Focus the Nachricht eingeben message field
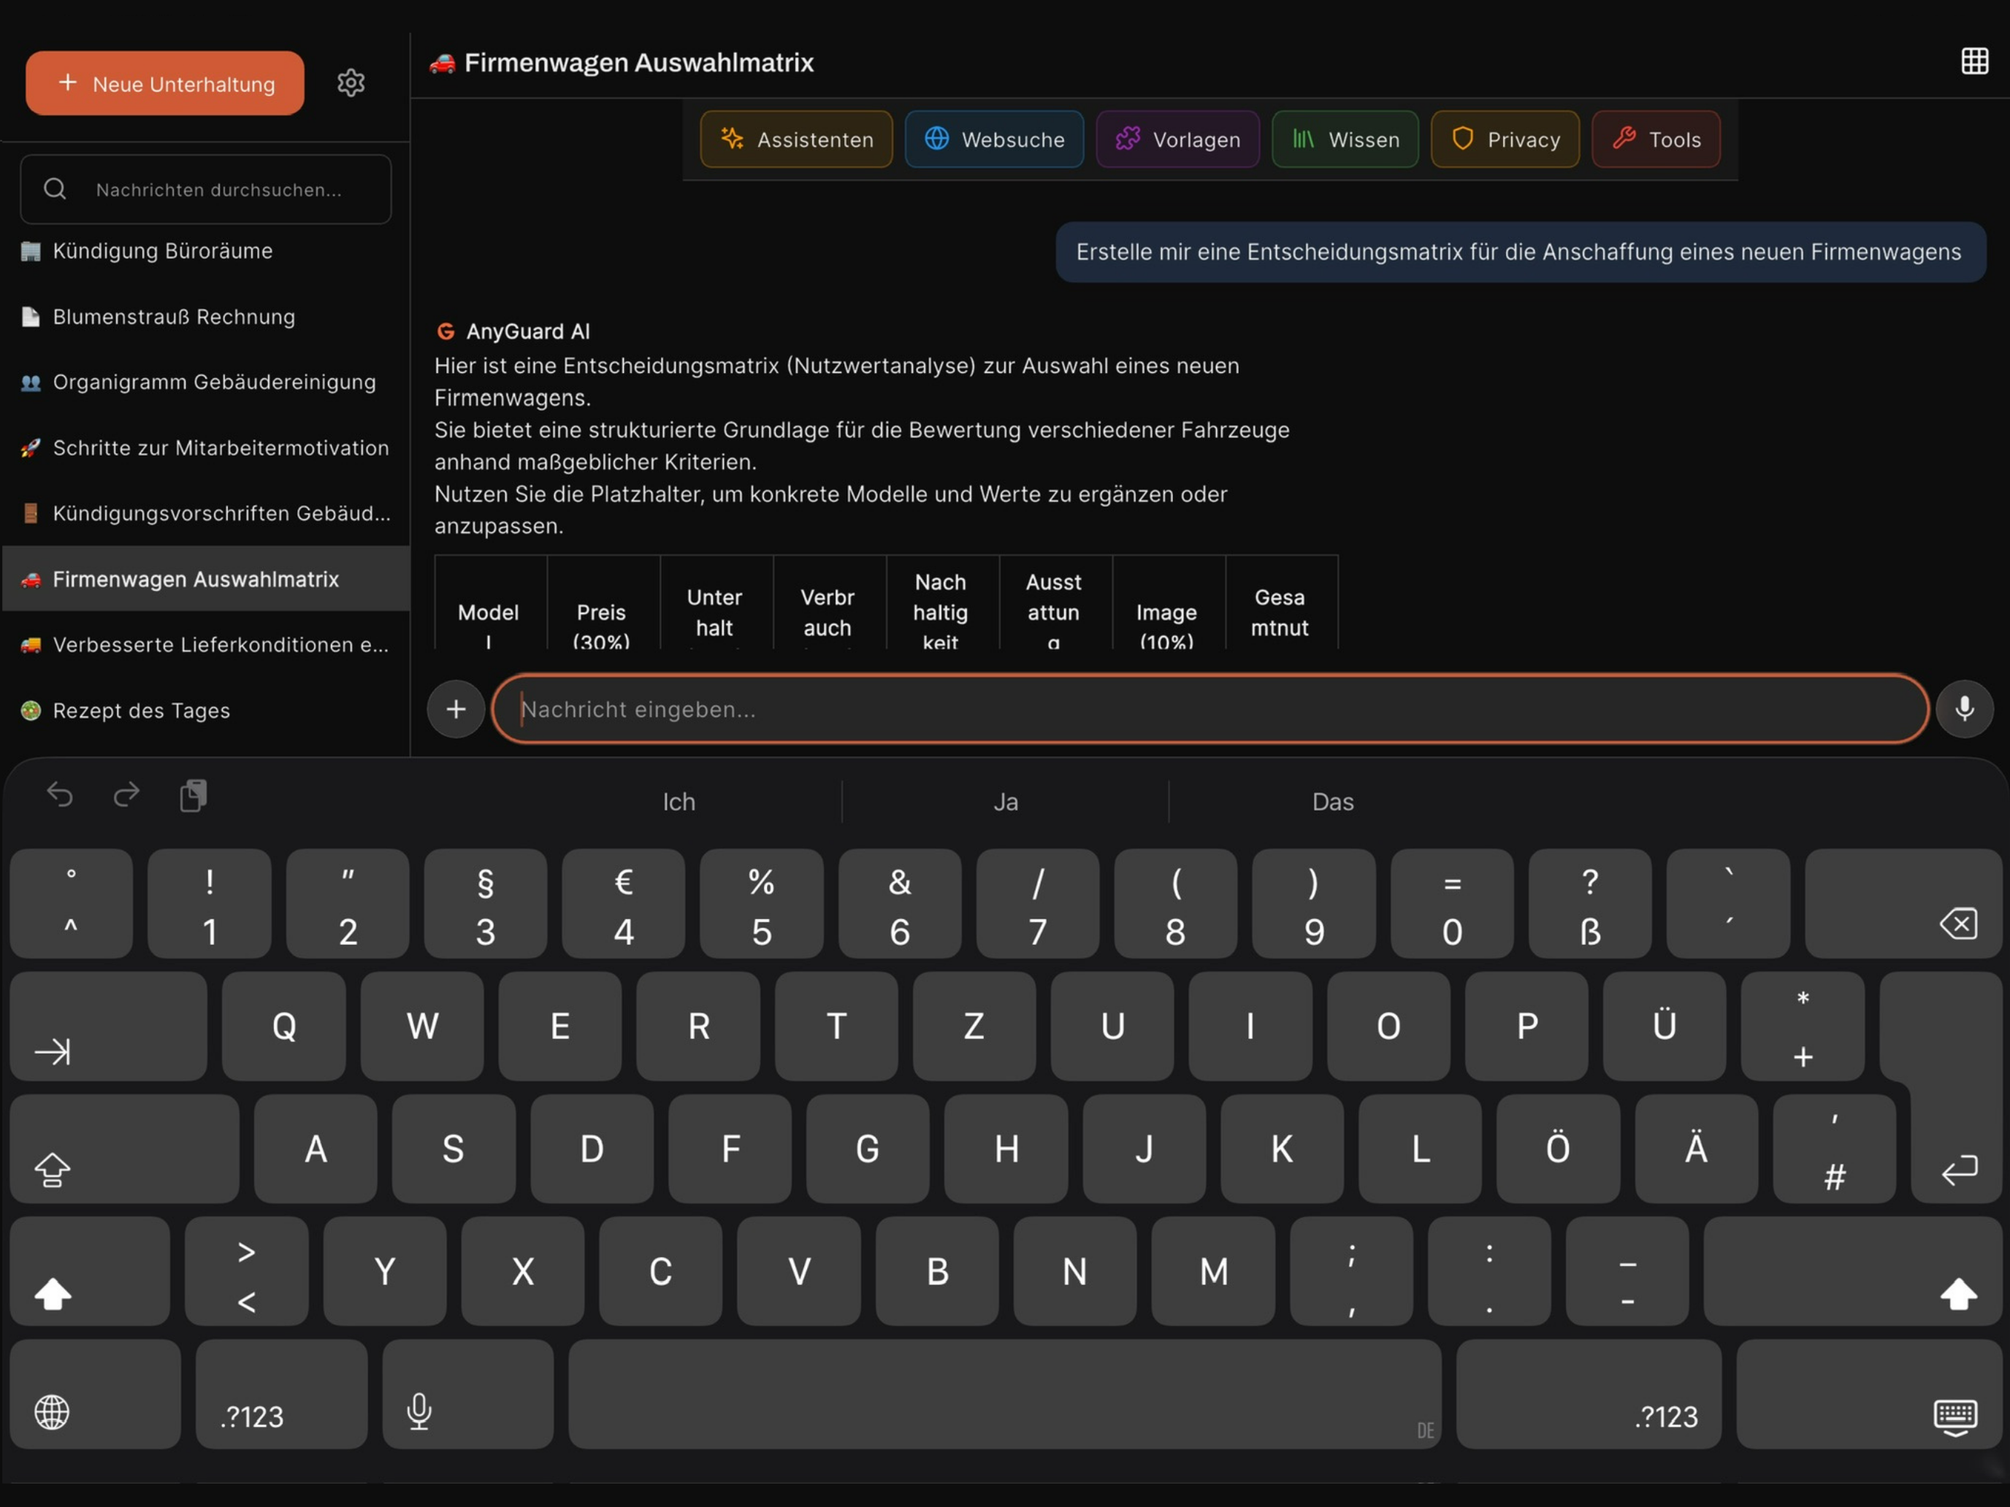 tap(1210, 710)
